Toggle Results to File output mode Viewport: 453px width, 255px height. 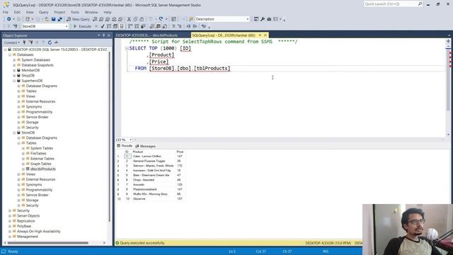click(x=165, y=26)
